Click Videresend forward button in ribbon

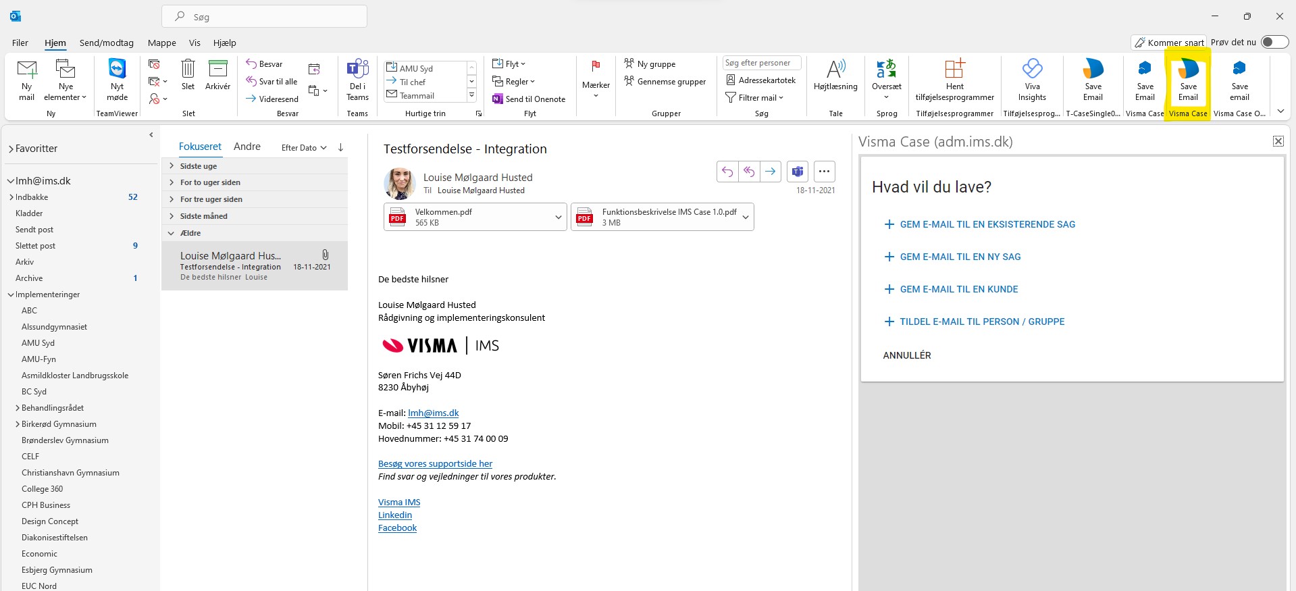point(271,99)
